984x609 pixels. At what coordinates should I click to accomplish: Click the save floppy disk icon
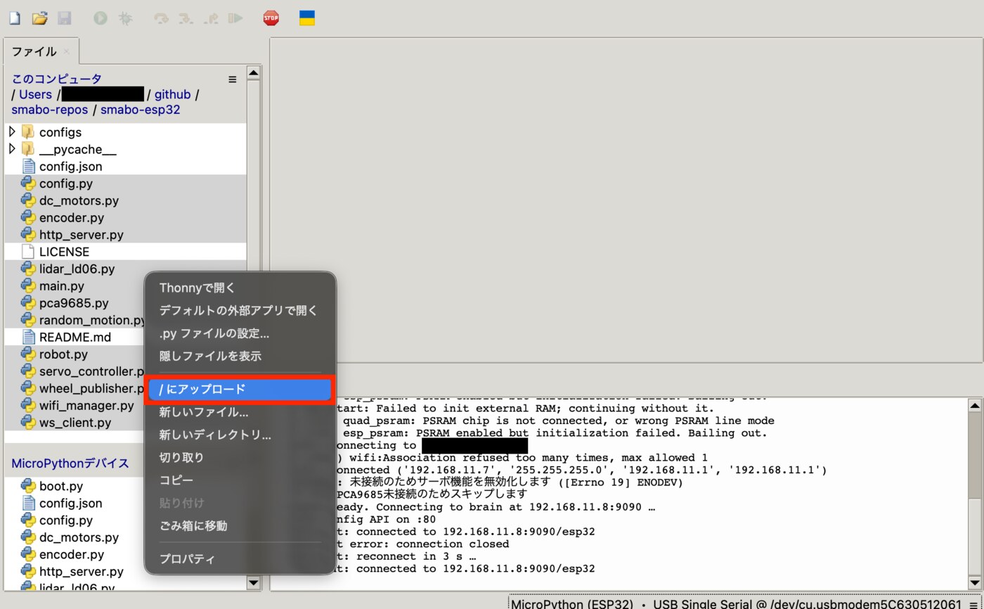click(x=64, y=18)
